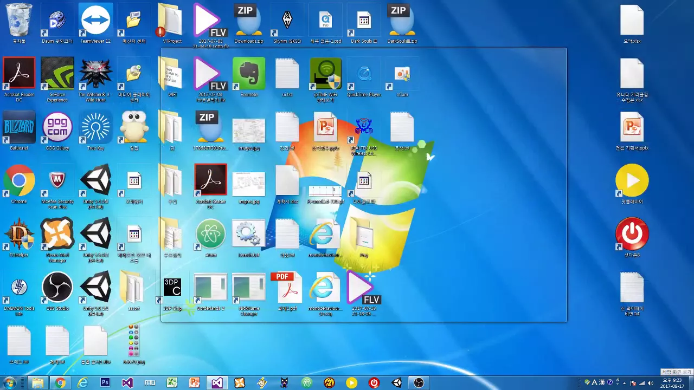Image resolution: width=694 pixels, height=390 pixels.
Task: Select the Daum PotEncoder shortcut
Action: (x=57, y=23)
